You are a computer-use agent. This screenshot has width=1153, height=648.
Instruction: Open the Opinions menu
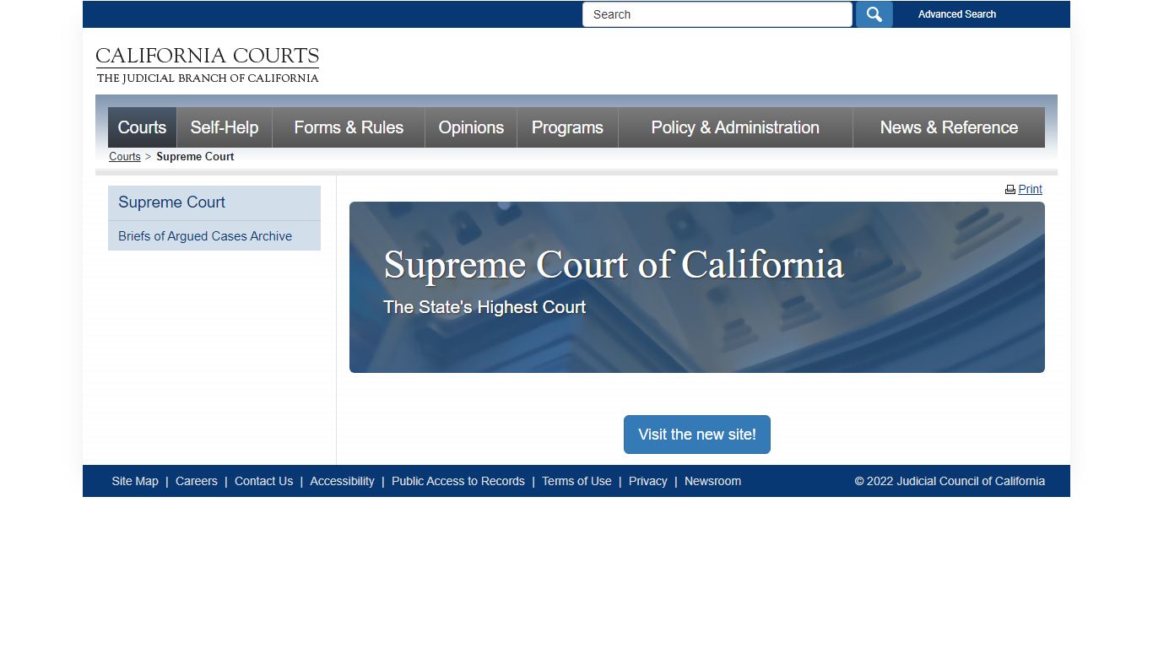tap(471, 127)
